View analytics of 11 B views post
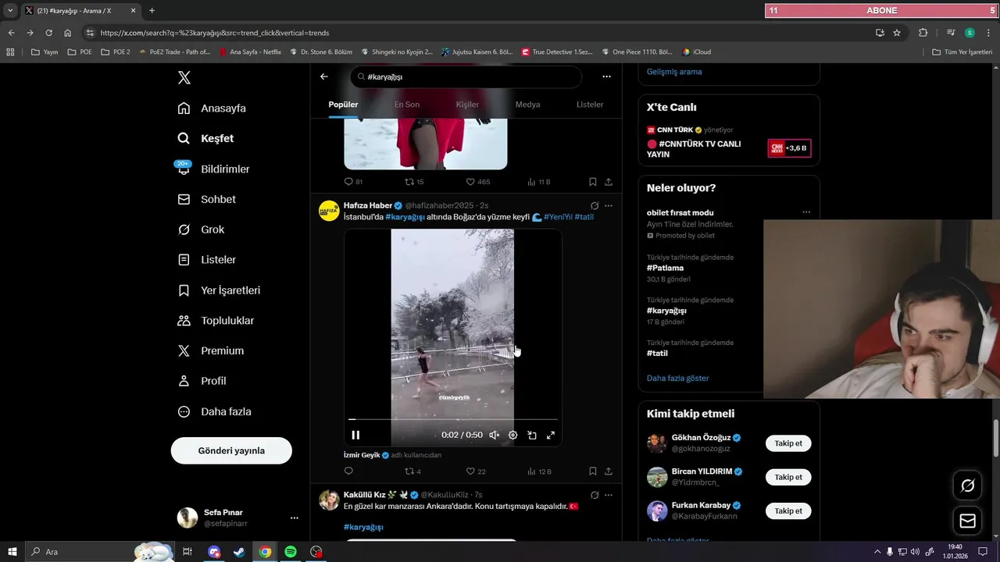This screenshot has height=562, width=1000. (x=539, y=182)
